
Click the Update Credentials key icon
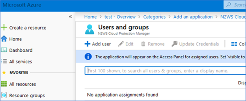(175, 44)
